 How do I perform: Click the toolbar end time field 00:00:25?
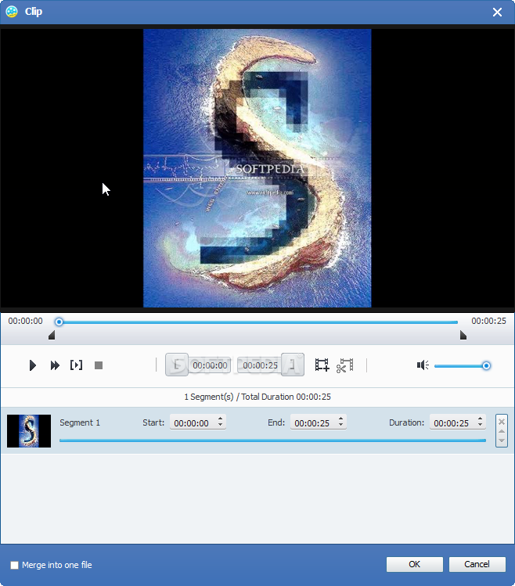[x=260, y=365]
